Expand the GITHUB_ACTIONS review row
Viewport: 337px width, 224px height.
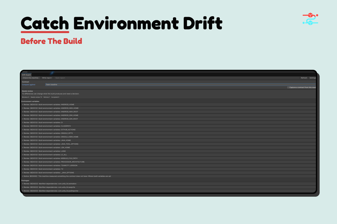tap(169, 130)
